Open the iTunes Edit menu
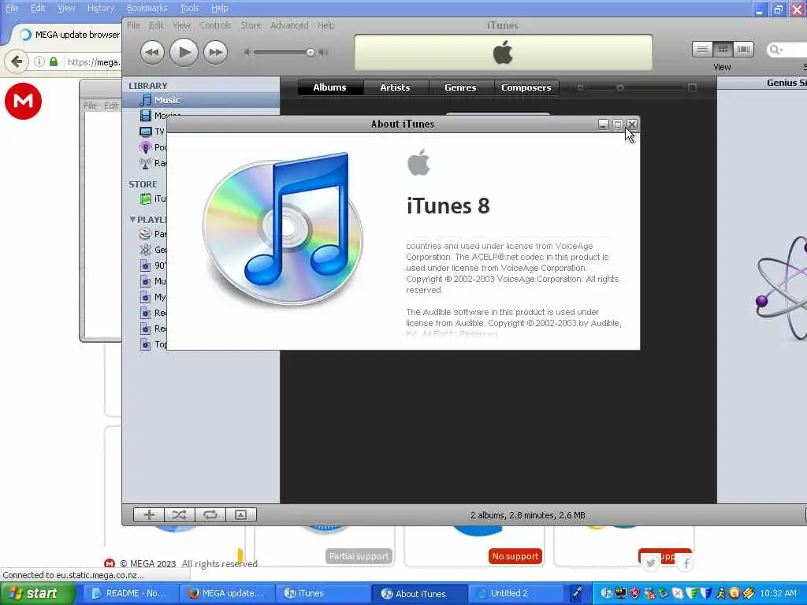807x605 pixels. point(156,25)
